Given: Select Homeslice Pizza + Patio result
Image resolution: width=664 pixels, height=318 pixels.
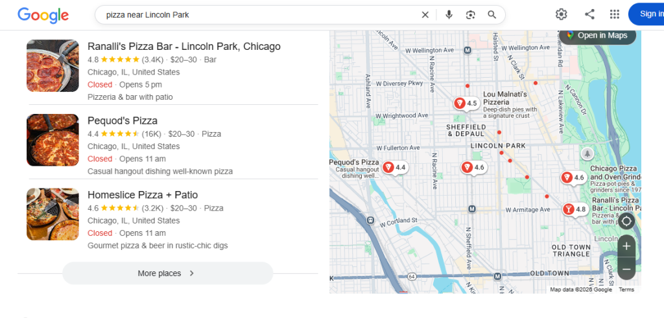Looking at the screenshot, I should tap(142, 195).
